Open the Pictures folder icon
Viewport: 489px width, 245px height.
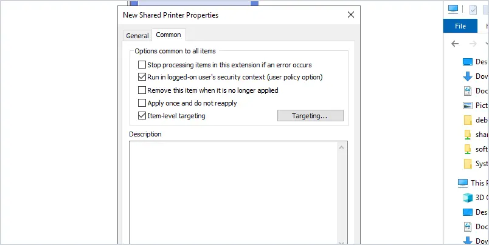click(x=468, y=106)
